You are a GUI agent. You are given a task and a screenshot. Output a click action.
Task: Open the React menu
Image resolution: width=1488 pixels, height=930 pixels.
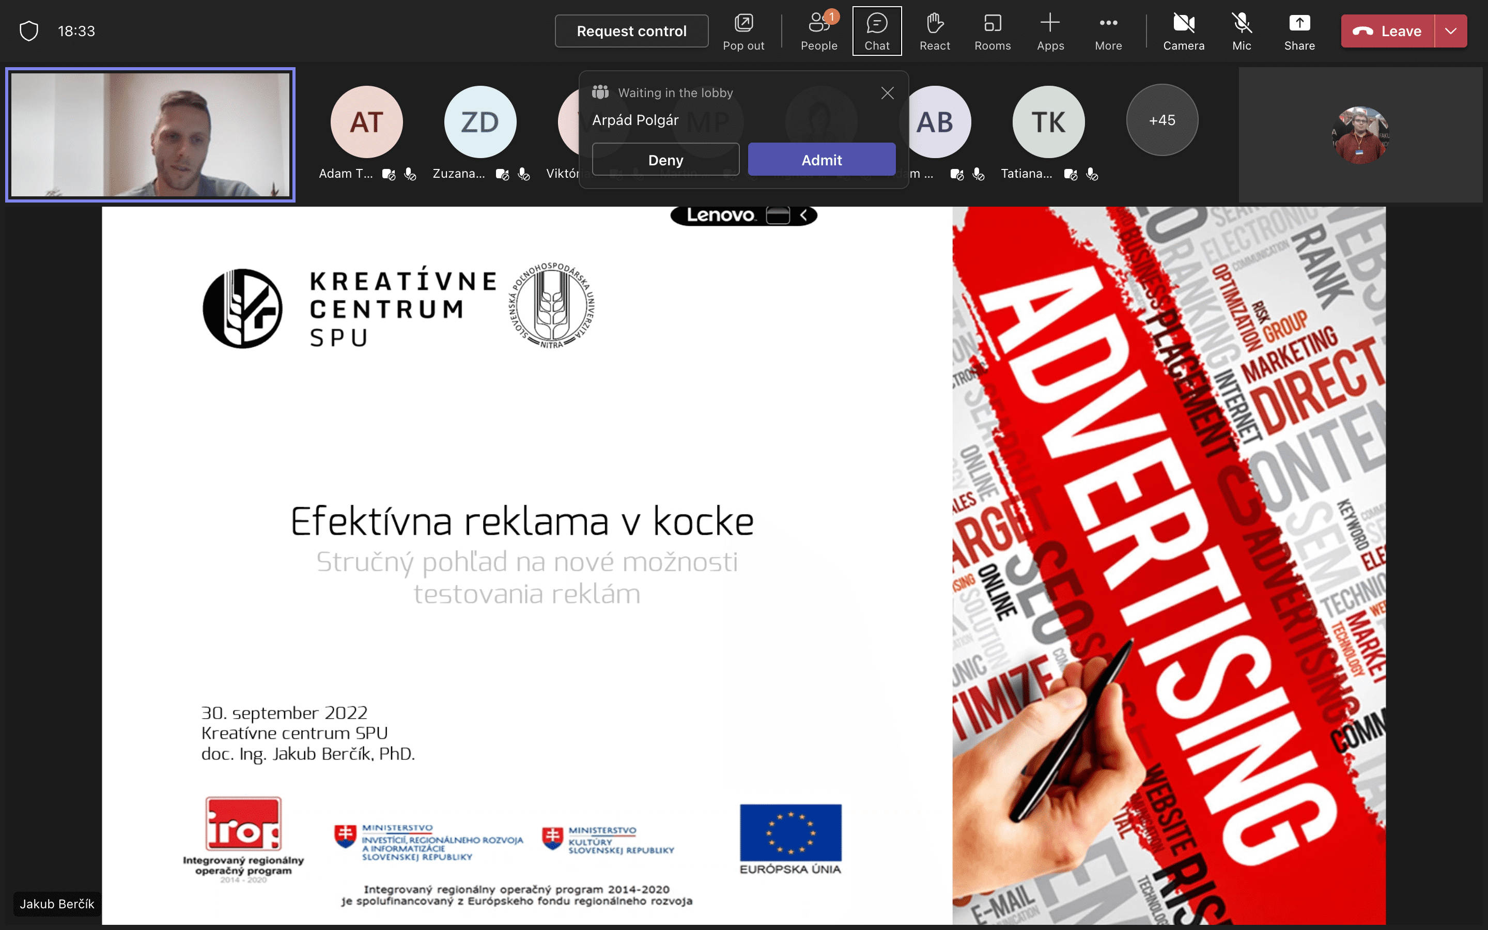[935, 32]
